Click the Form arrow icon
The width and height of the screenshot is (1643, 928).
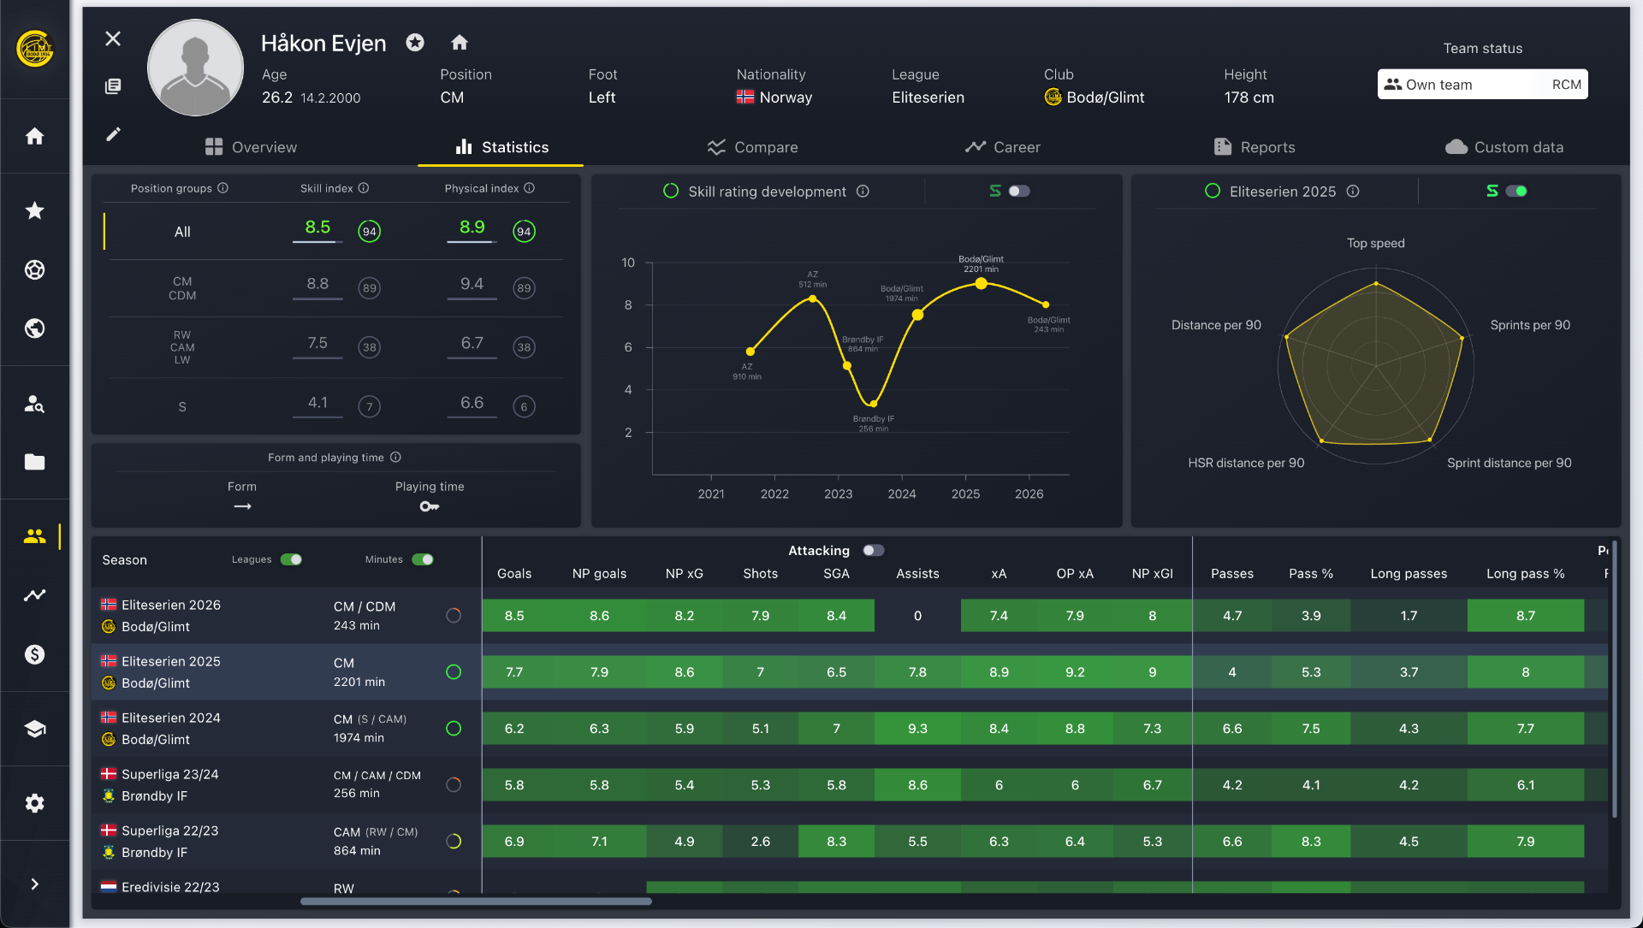tap(242, 507)
